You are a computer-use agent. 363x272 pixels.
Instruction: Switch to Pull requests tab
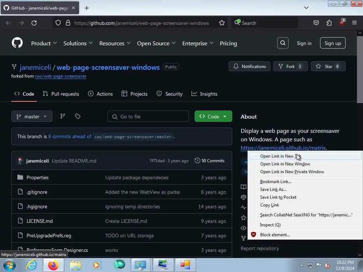coord(61,93)
